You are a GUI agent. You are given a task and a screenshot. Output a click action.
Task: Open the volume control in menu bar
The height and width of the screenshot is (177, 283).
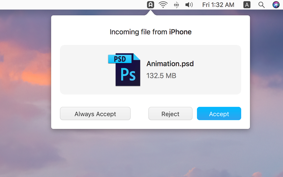click(189, 5)
